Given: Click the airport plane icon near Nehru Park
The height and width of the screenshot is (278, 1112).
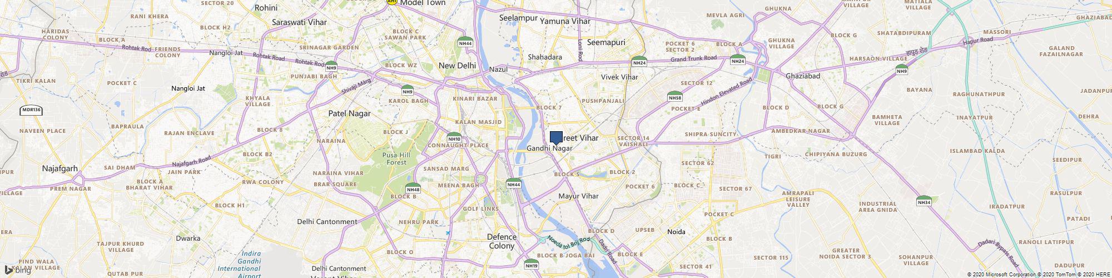Looking at the screenshot, I should coord(448,233).
